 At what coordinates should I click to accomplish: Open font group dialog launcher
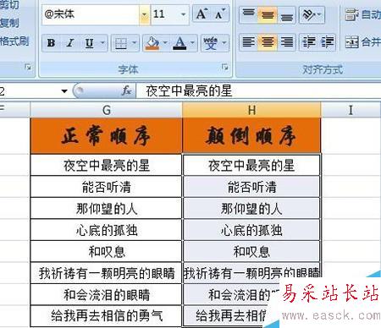[x=224, y=67]
